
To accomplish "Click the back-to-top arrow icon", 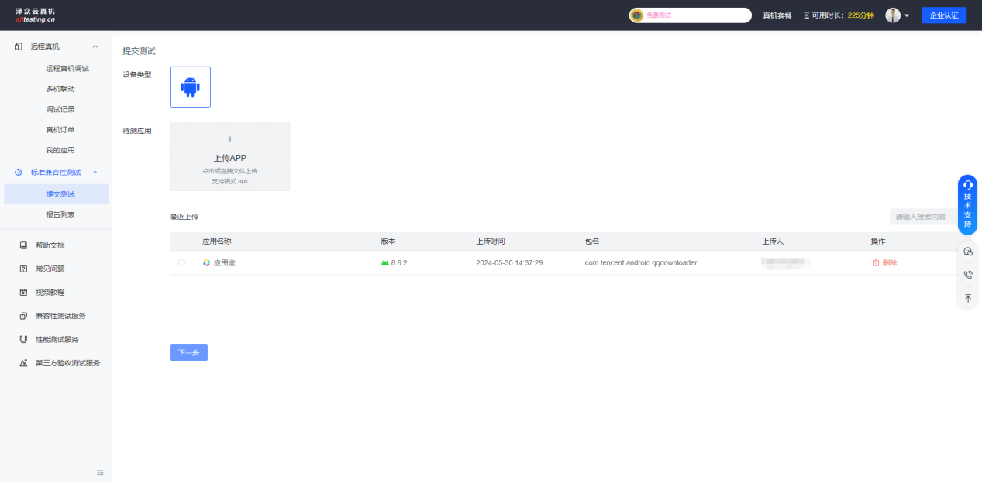I will [x=967, y=298].
